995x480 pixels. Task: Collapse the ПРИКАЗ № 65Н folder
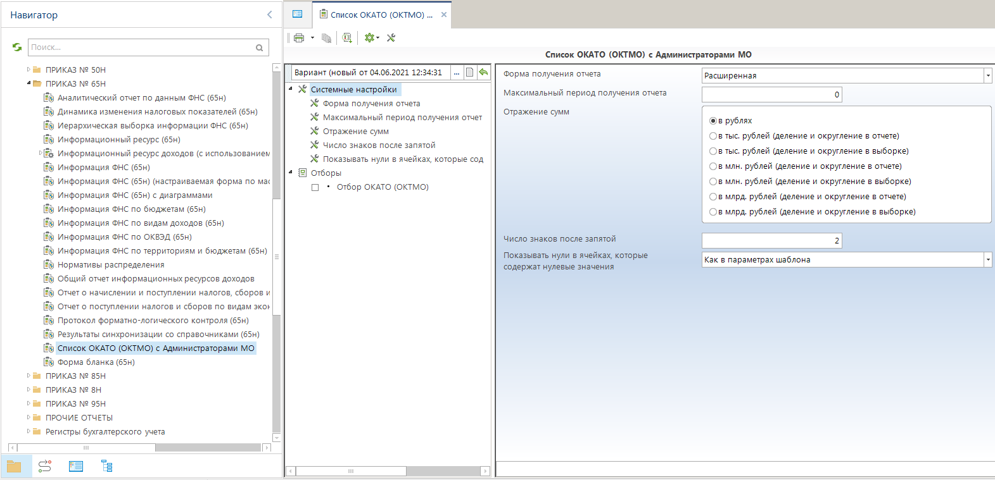(29, 83)
